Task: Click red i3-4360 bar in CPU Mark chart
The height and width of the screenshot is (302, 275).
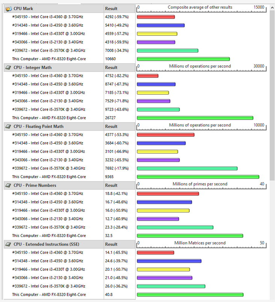Action: tap(156, 17)
